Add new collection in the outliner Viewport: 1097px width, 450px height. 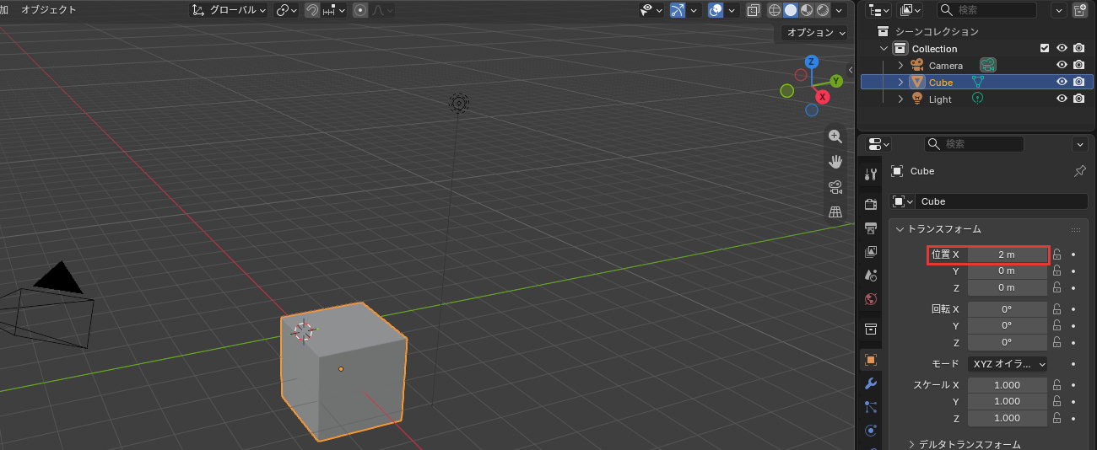pyautogui.click(x=1080, y=10)
